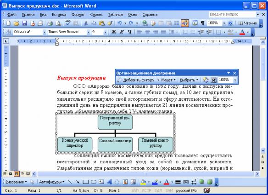Activate Format Painter brush icon
Viewport: 268px width, 195px height.
click(x=110, y=23)
